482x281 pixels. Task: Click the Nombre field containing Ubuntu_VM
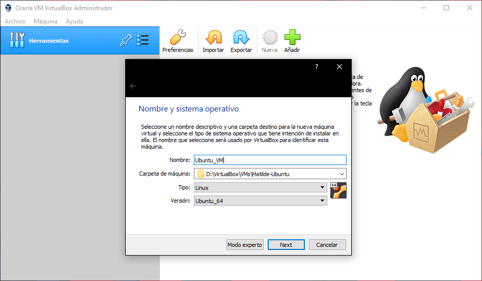tap(270, 160)
